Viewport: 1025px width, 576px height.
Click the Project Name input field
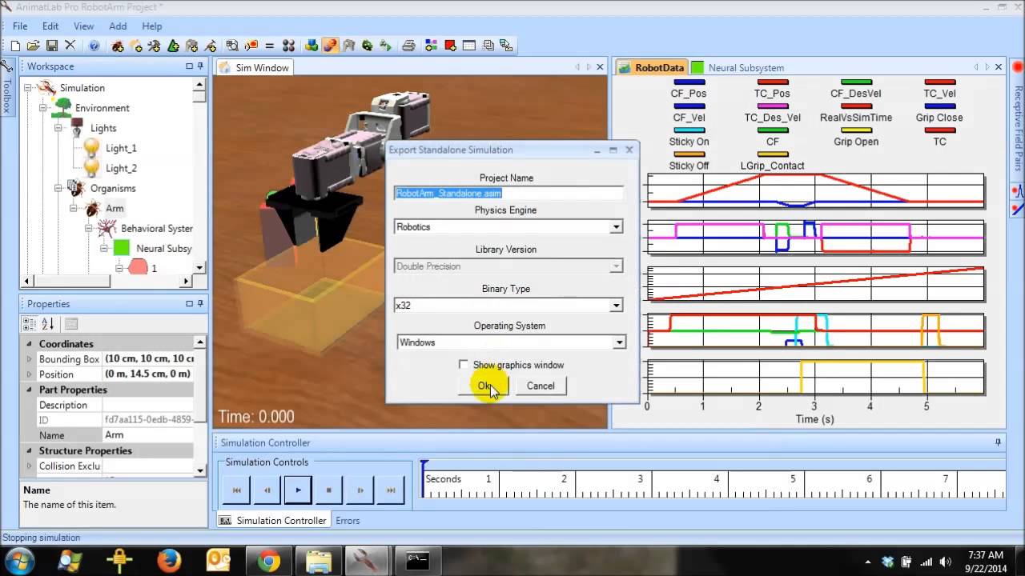[x=508, y=193]
